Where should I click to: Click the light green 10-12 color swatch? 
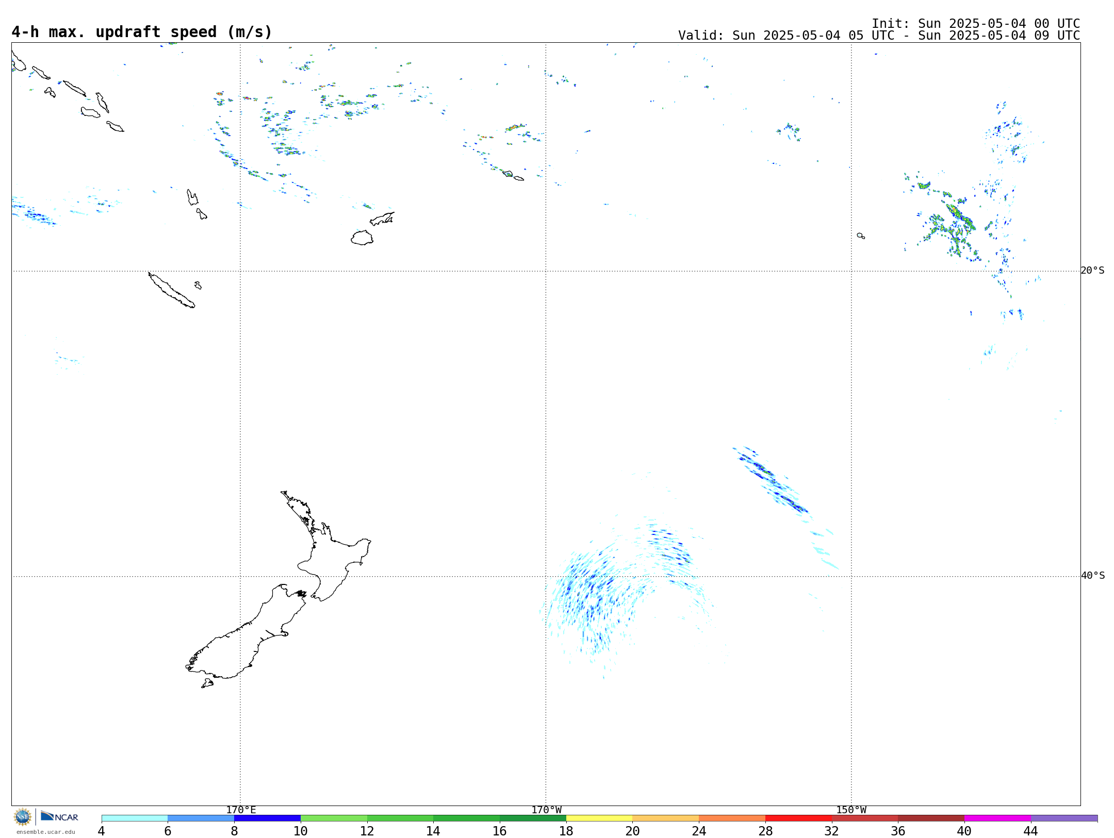(334, 818)
